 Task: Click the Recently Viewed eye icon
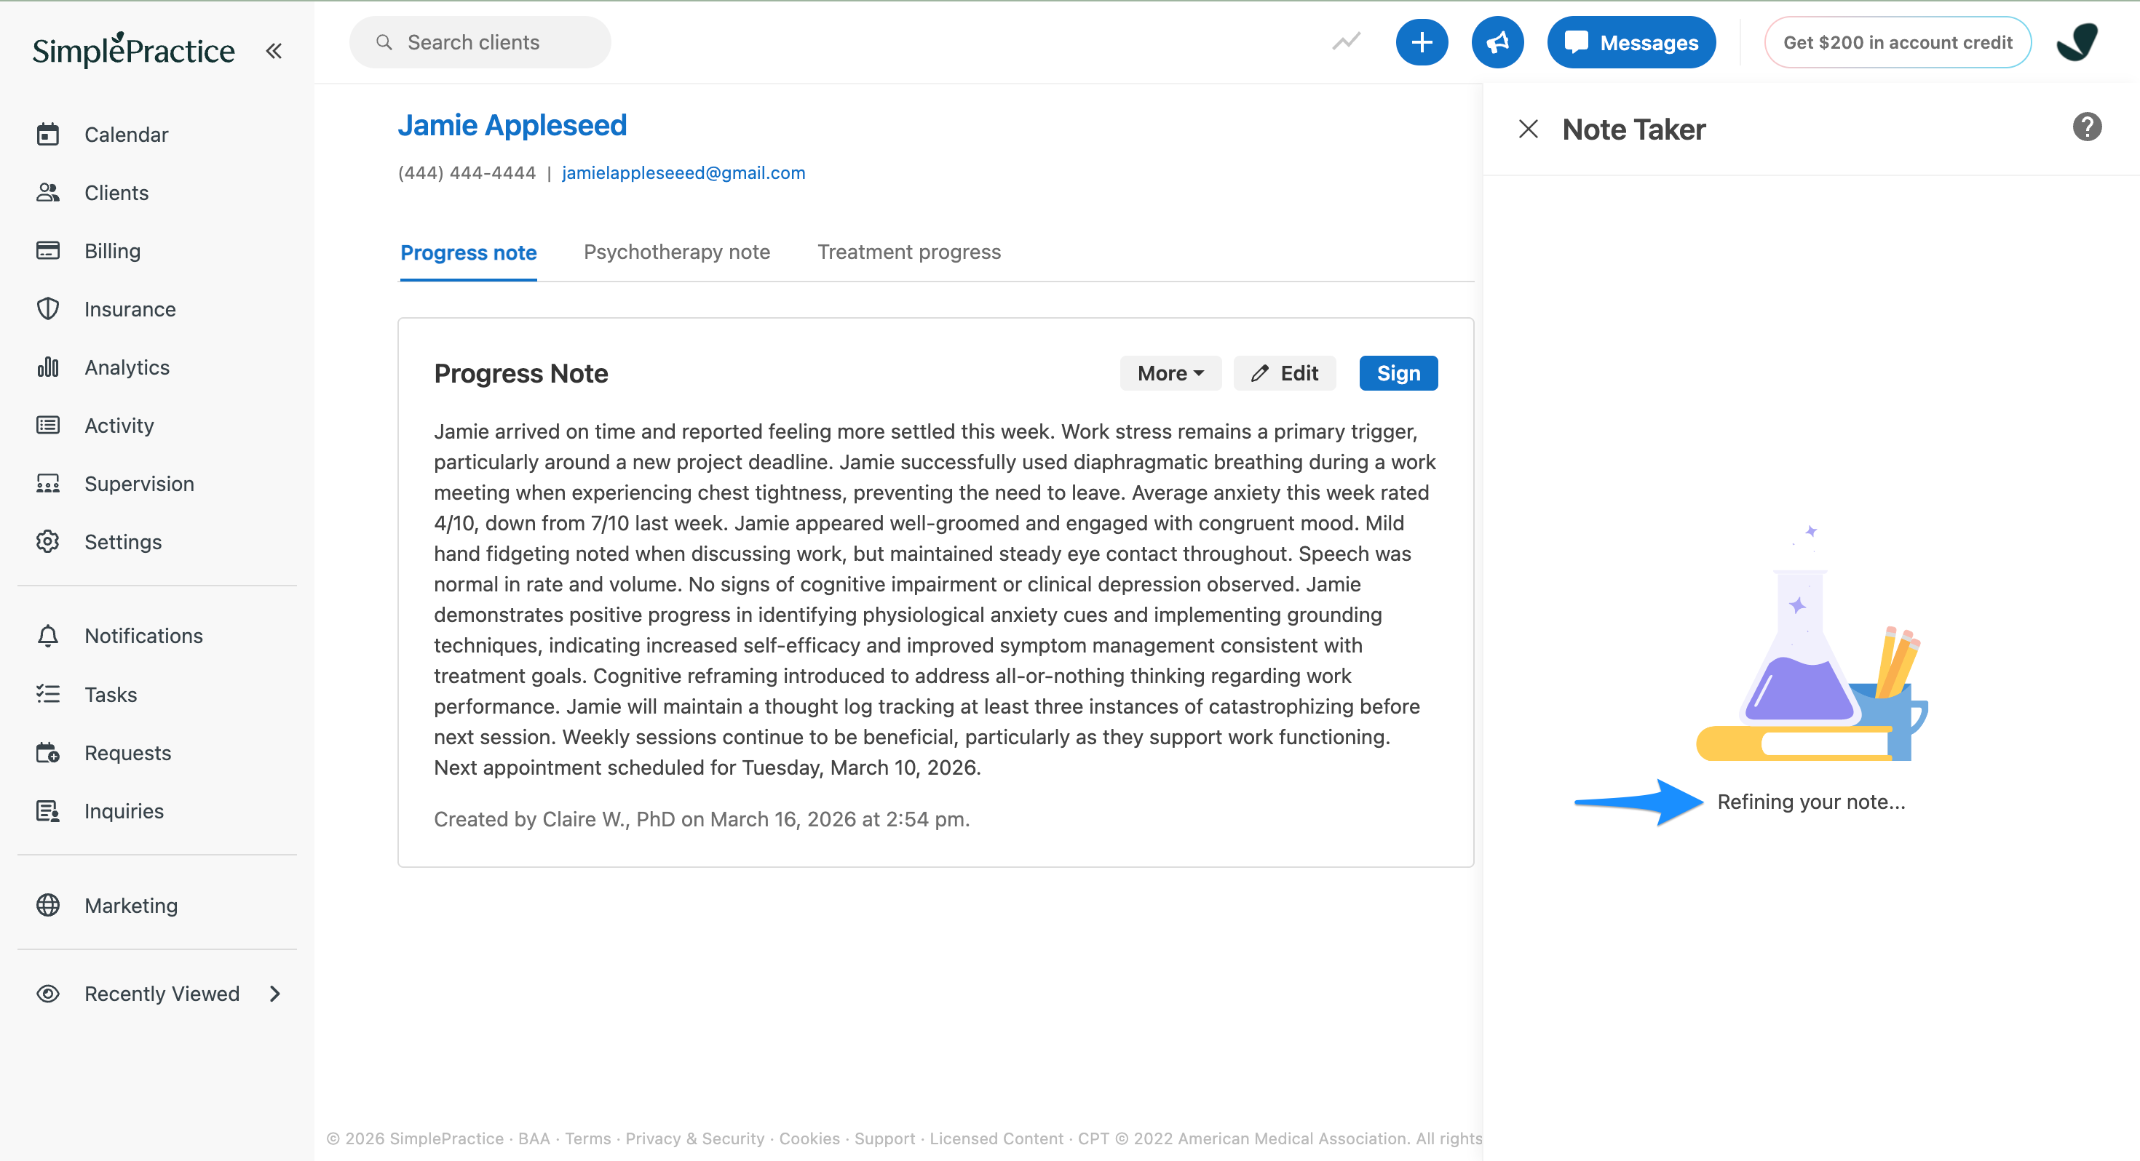48,993
